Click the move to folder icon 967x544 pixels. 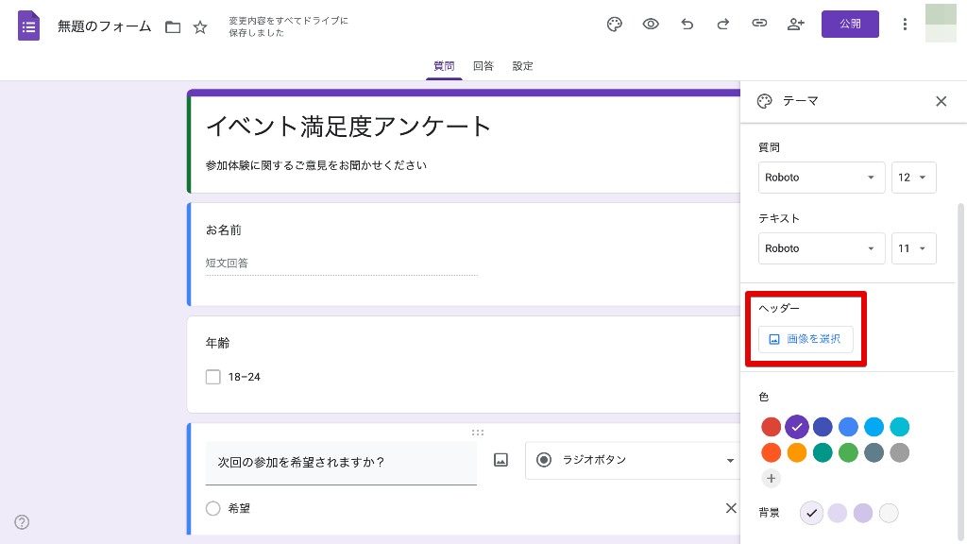pos(173,27)
